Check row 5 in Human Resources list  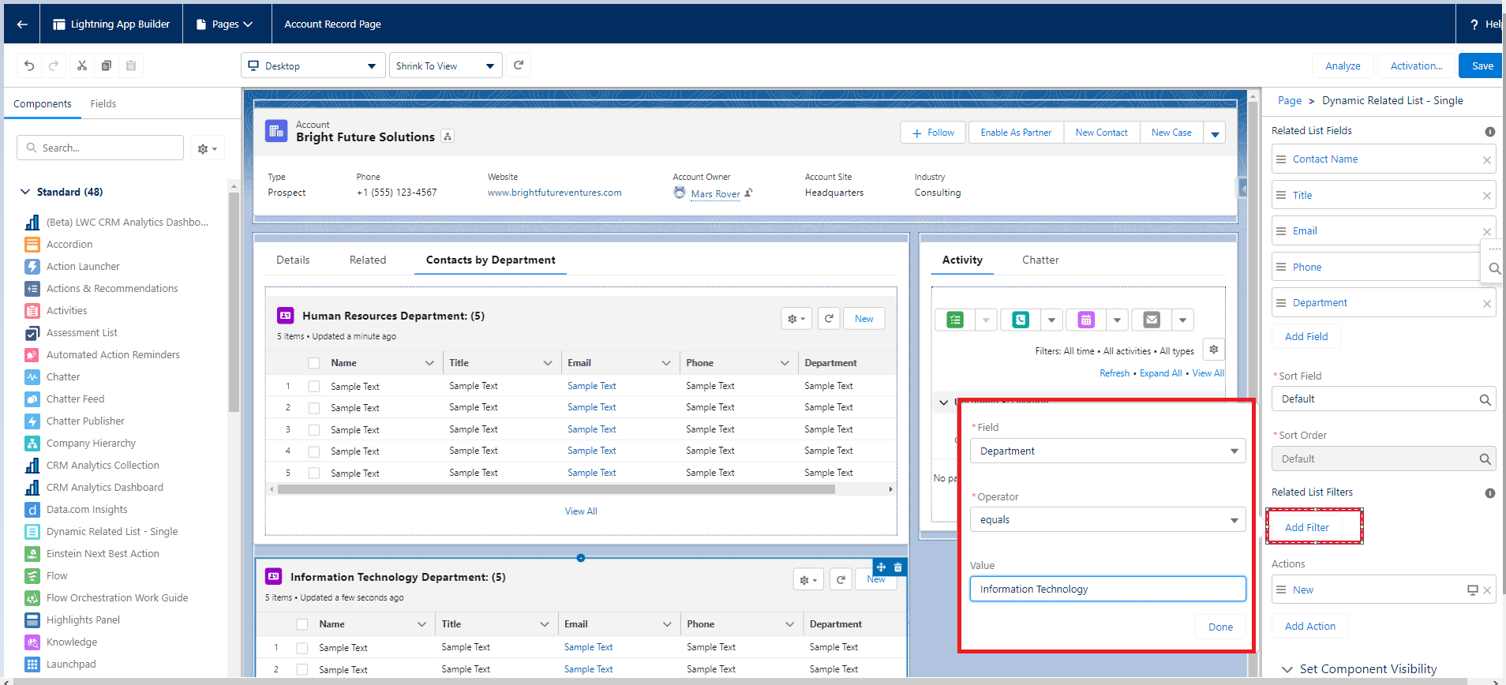(314, 474)
